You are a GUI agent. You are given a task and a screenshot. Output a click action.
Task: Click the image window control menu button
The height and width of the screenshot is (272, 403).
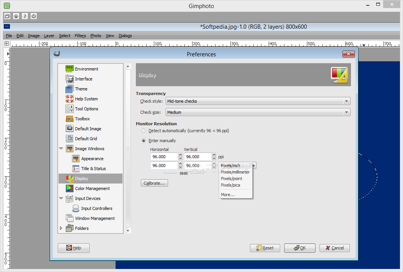(x=7, y=26)
